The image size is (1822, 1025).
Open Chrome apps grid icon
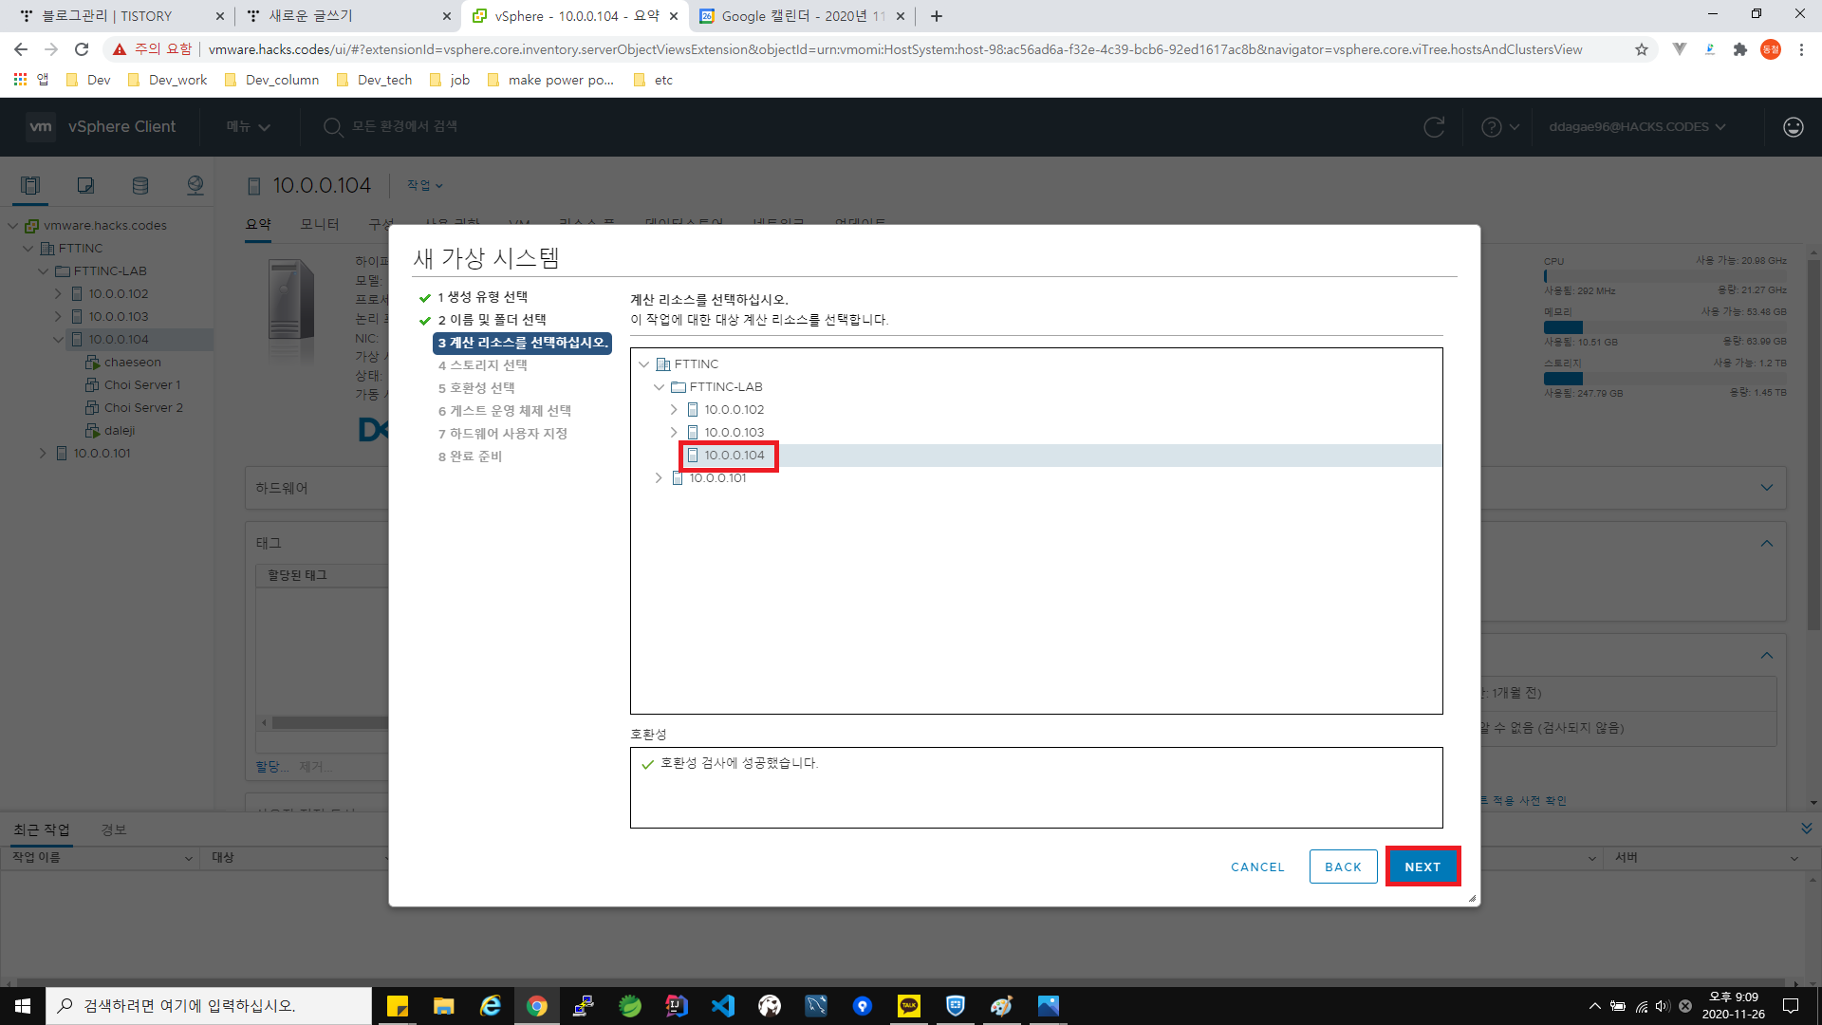click(20, 80)
